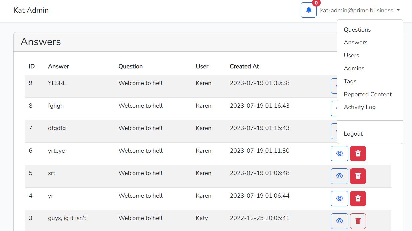Collapse the kat-admin@primo.business account dropdown
Screen dimensions: 412x231
tap(360, 10)
